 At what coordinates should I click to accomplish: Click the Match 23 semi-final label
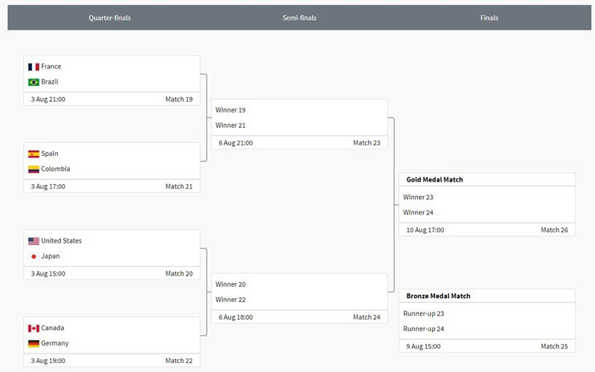pyautogui.click(x=366, y=143)
